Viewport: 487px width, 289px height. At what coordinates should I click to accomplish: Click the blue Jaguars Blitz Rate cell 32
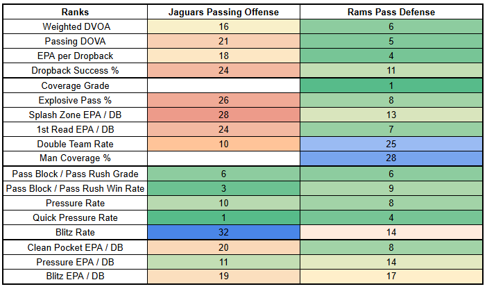[223, 233]
